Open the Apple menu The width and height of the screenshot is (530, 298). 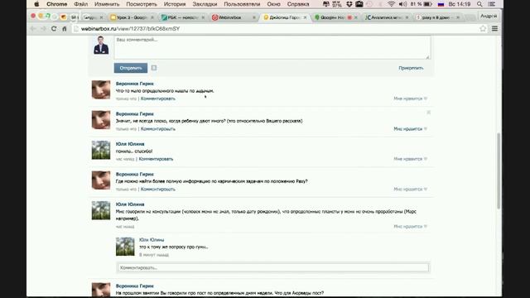click(x=36, y=4)
